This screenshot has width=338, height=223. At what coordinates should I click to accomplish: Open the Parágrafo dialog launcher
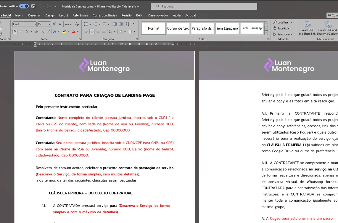tap(137, 39)
